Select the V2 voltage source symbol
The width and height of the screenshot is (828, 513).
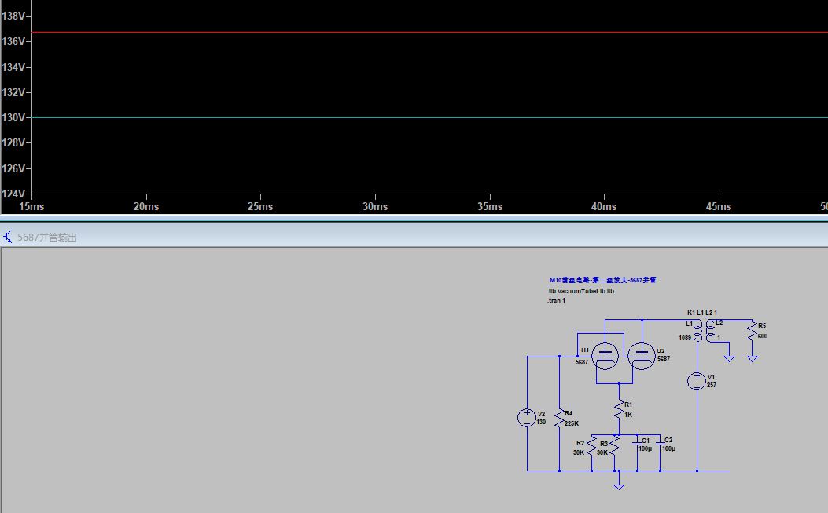click(x=527, y=418)
